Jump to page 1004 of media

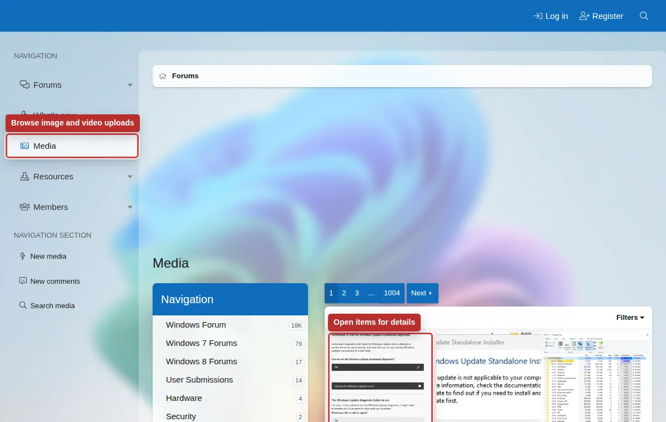[392, 293]
